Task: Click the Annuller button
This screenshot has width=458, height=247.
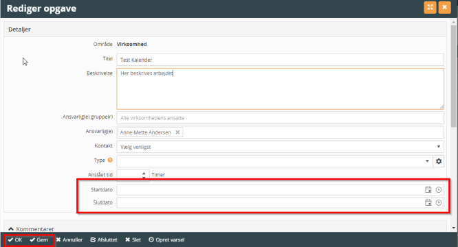Action: 69,239
